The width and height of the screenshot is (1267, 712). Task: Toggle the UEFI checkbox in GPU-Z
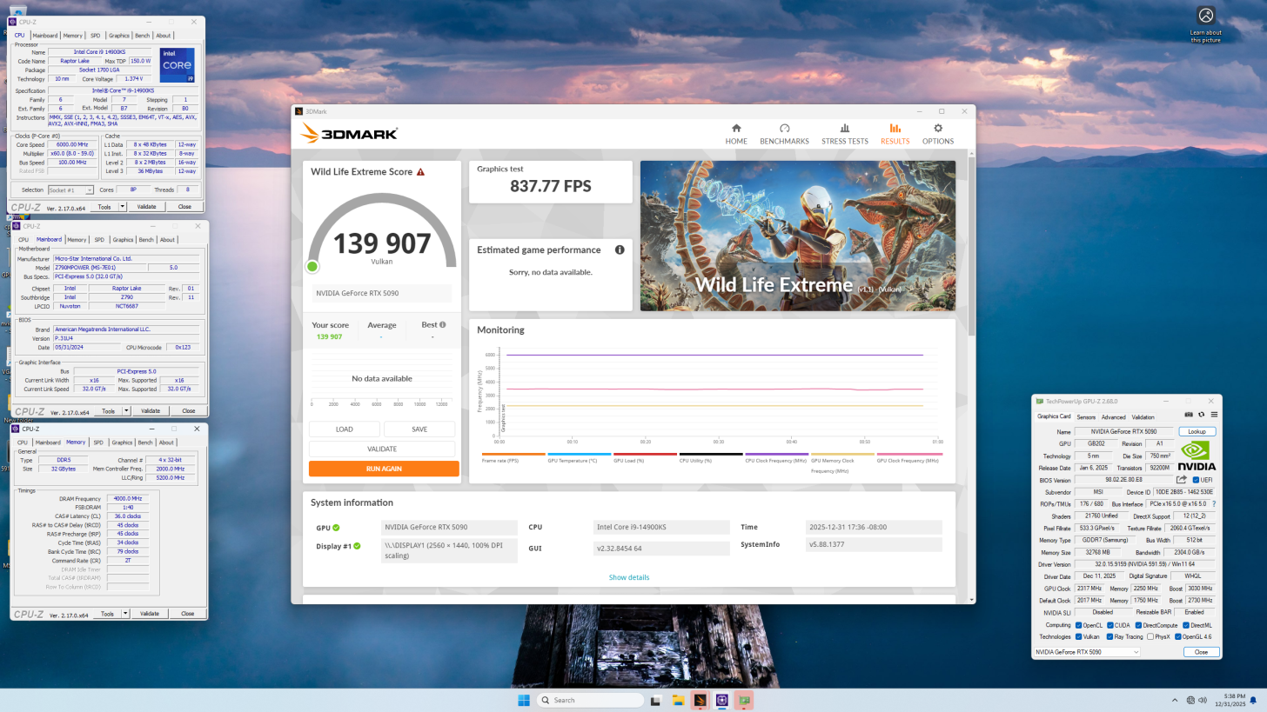tap(1196, 480)
